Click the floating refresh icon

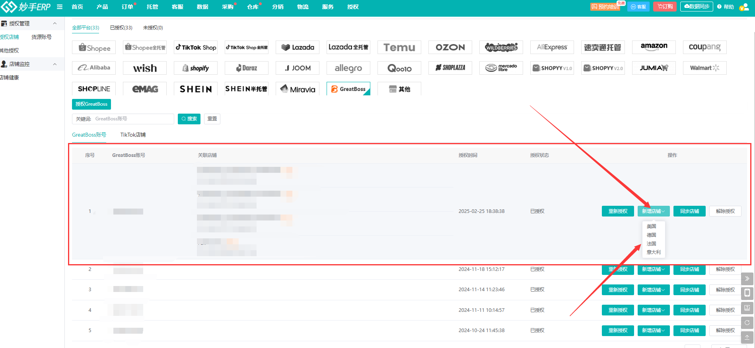click(747, 323)
